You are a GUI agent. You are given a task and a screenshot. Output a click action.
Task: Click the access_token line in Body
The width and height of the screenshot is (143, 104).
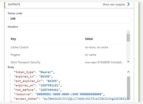point(72,99)
